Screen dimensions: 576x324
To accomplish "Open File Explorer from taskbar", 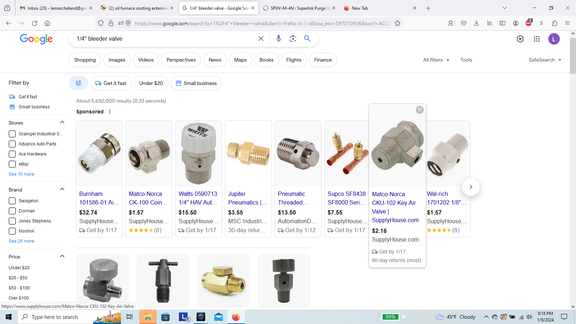I will pos(148,317).
